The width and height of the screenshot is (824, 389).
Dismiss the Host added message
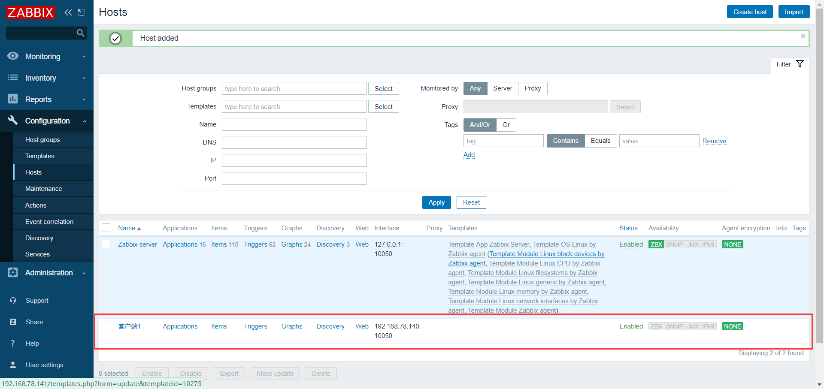coord(803,36)
